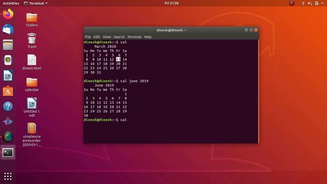Open the battery status icon
This screenshot has height=184, width=327.
coord(317,3)
